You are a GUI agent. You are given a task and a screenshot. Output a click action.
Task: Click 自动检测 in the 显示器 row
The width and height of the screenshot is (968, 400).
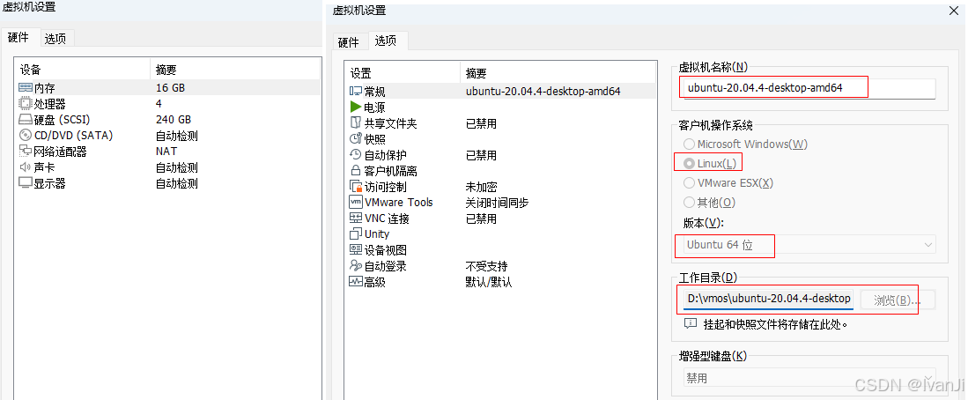coord(176,184)
